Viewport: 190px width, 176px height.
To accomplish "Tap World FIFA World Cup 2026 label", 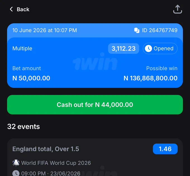I will pos(56,163).
